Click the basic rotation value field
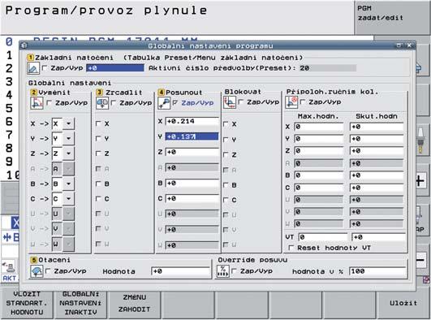 115,67
